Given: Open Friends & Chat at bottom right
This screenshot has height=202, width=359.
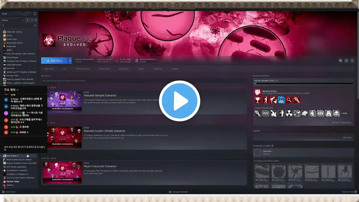Looking at the screenshot, I should pos(349,192).
